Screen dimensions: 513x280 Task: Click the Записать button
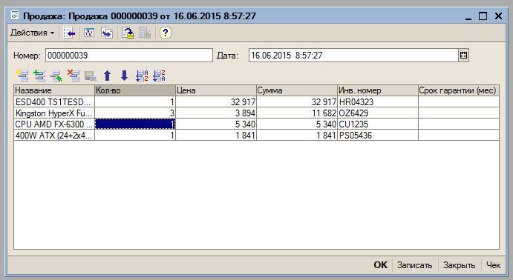414,265
